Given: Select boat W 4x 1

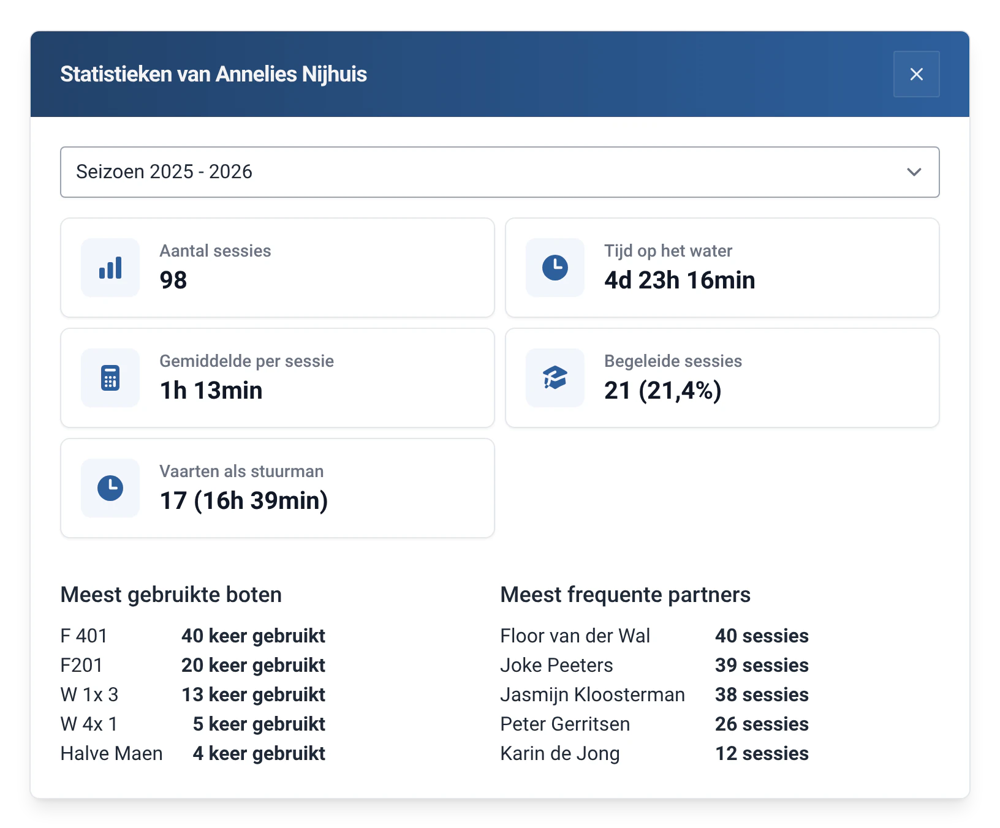Looking at the screenshot, I should (89, 724).
